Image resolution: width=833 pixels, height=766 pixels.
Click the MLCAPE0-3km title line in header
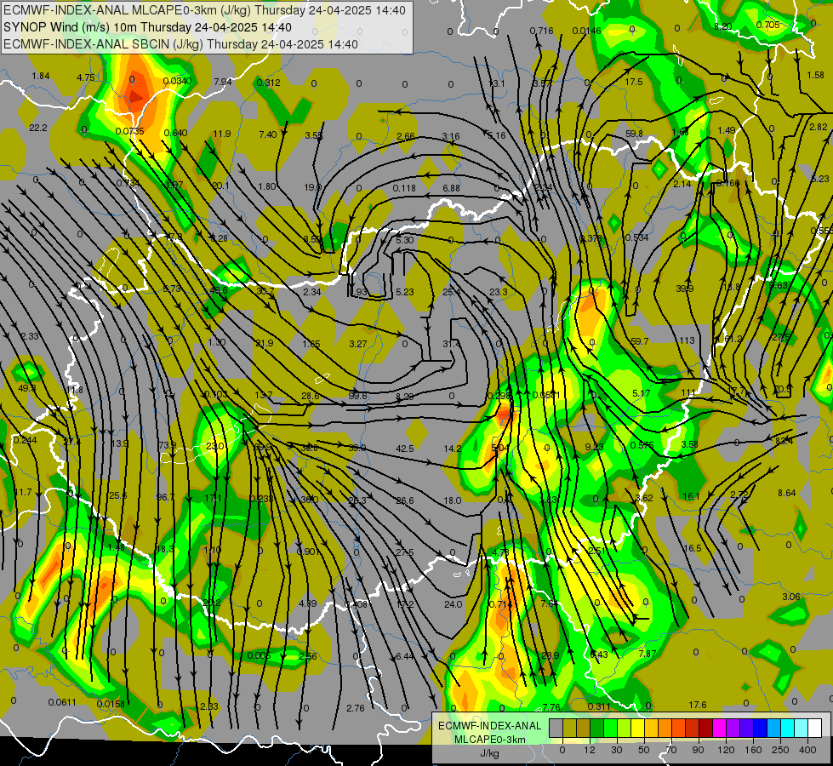204,10
